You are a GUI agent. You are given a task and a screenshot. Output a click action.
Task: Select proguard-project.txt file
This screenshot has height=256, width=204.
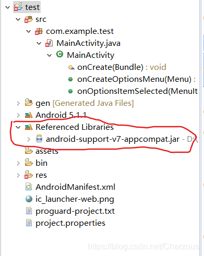[75, 211]
